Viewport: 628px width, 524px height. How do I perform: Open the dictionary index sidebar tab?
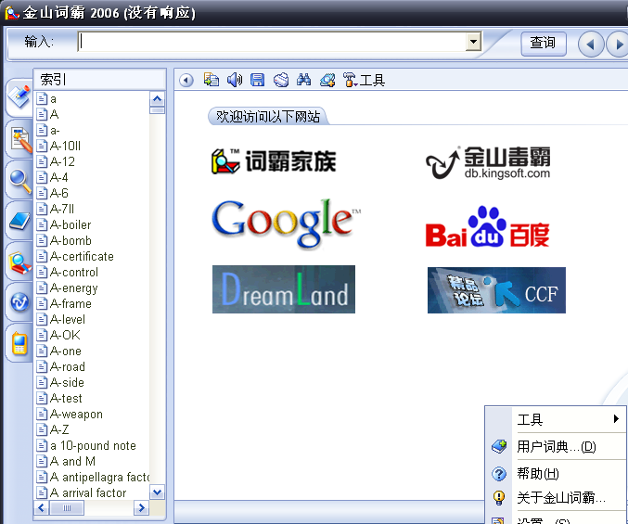click(x=19, y=96)
